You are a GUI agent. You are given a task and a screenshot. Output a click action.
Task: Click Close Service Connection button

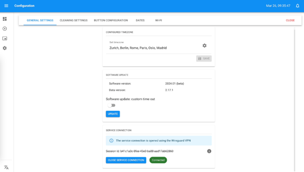pyautogui.click(x=126, y=160)
